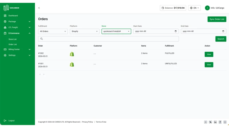Click the Shopify icon for order #1002
229x128 pixels.
coord(72,54)
